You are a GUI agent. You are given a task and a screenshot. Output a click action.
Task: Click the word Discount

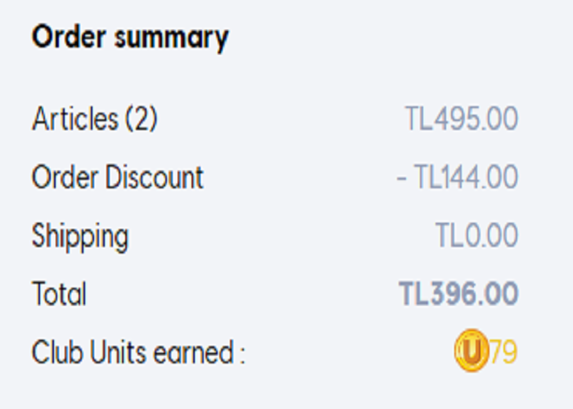tap(154, 178)
